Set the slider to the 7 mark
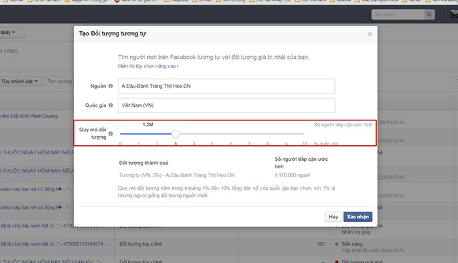 [249, 133]
